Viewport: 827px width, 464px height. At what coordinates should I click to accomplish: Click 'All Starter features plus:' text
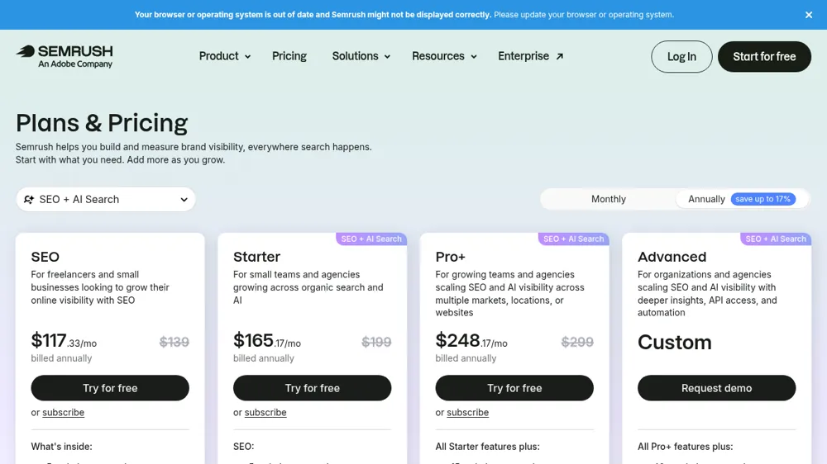487,447
